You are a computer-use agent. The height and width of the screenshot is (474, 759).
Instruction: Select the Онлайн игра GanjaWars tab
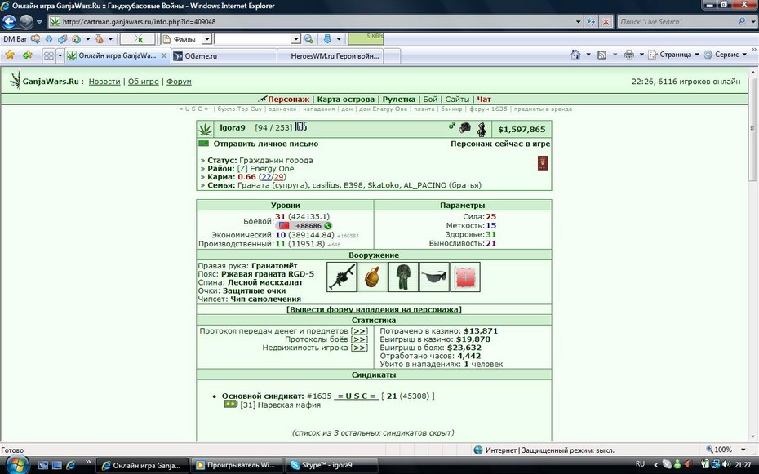[x=118, y=55]
